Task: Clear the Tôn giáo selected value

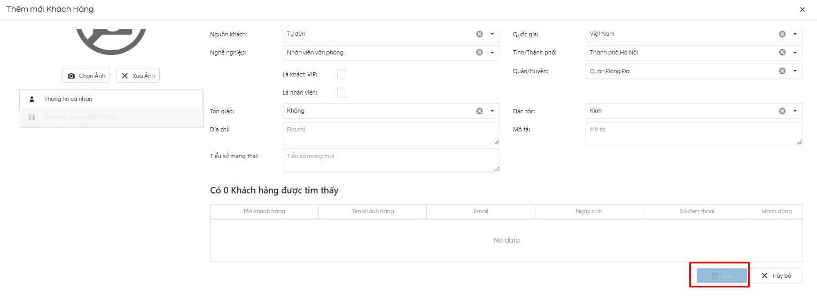Action: [x=479, y=111]
